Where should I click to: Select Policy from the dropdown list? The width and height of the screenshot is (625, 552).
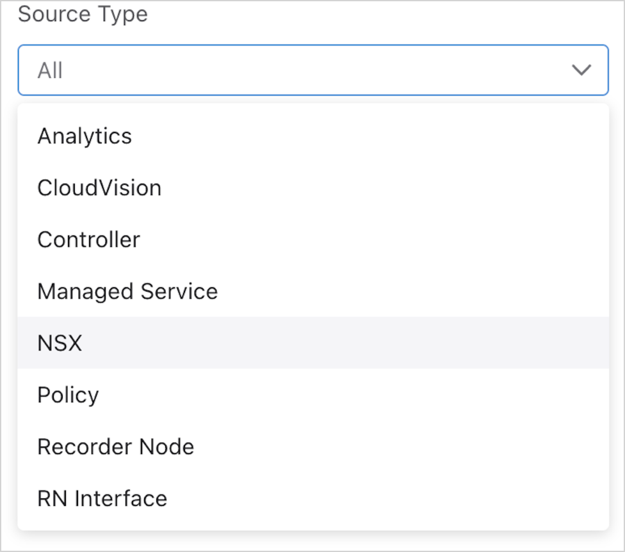click(x=68, y=395)
